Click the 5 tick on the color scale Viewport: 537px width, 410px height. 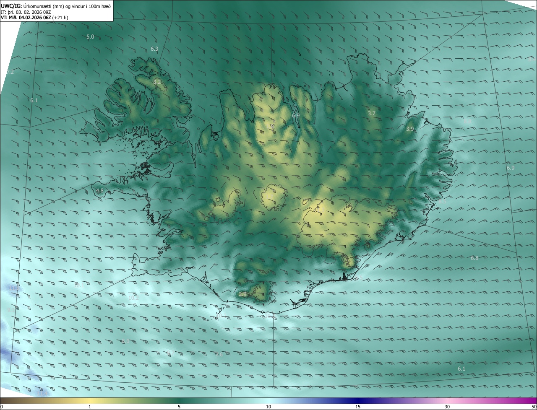tap(179, 407)
